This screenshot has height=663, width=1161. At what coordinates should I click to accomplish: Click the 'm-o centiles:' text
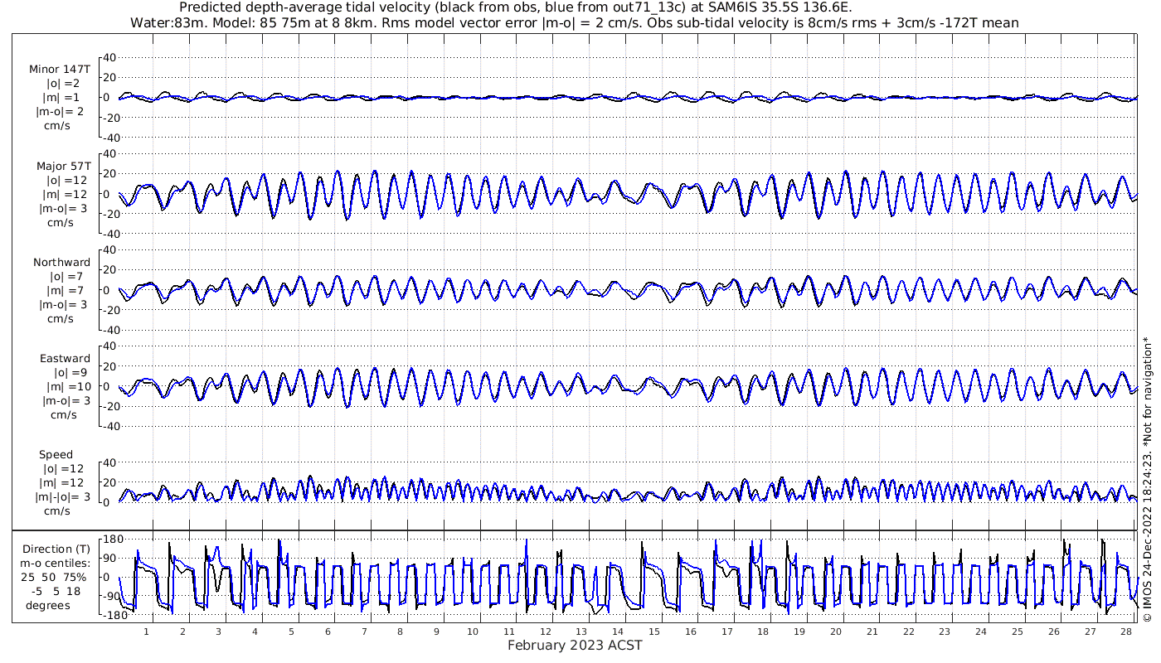56,563
